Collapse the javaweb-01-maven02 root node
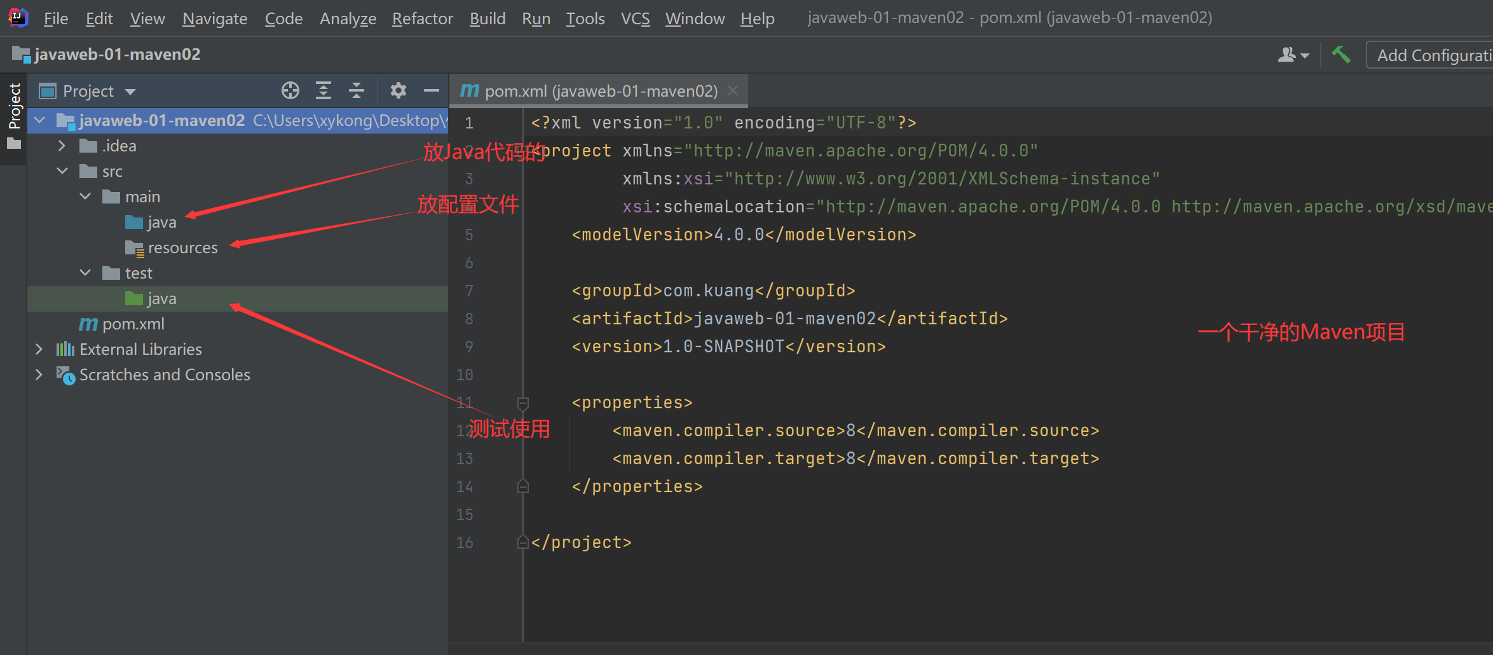 [40, 120]
